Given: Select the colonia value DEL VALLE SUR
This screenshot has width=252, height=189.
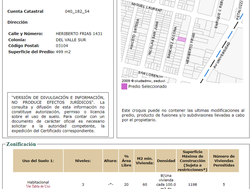Looking at the screenshot, I should tap(71, 40).
